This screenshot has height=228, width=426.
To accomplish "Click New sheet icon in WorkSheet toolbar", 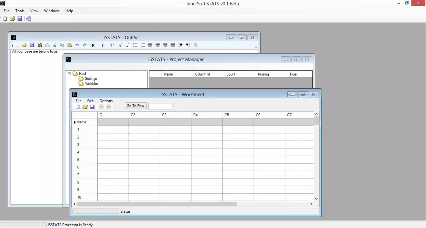I will [78, 107].
